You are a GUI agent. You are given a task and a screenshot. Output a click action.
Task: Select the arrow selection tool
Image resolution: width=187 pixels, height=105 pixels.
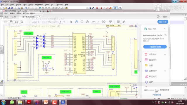[x=71, y=22]
